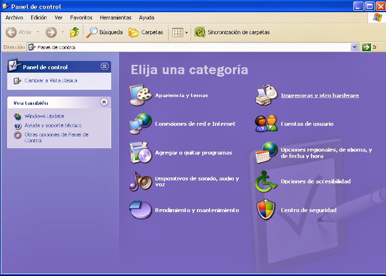Viewport: 386px width, 276px height.
Task: Click the gear icon for Otras opciones
Action: coord(17,135)
